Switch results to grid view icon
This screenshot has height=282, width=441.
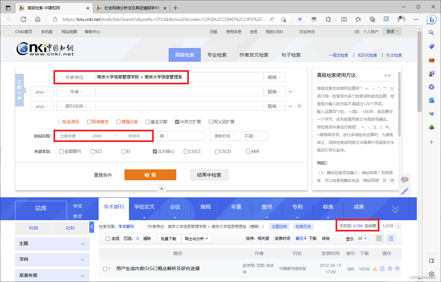coord(379,238)
